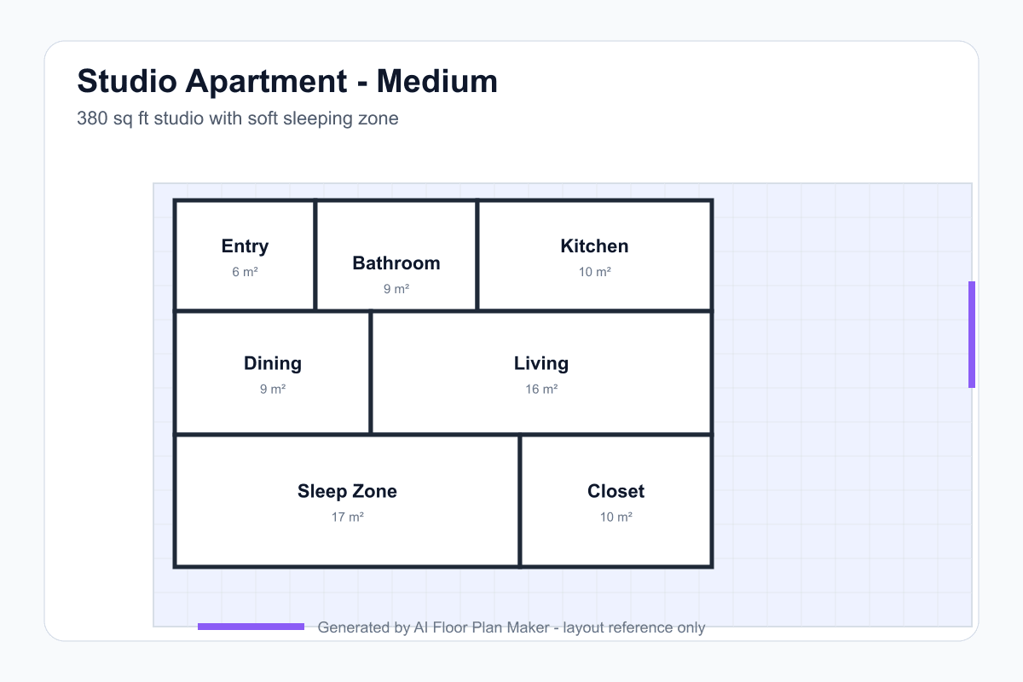Click the 6 m² Entry area label
The width and height of the screenshot is (1023, 682).
(245, 272)
